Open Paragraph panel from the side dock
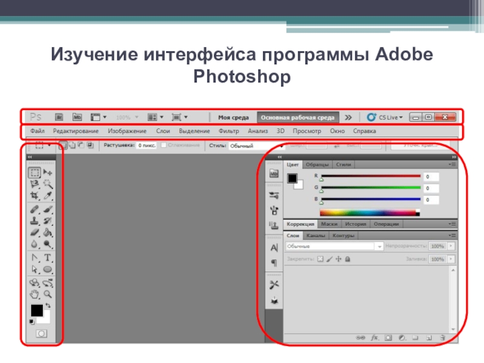 click(274, 263)
